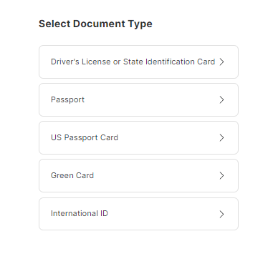Screen dimensions: 268x274
Task: Pick the US Passport Card option
Action: [x=138, y=137]
